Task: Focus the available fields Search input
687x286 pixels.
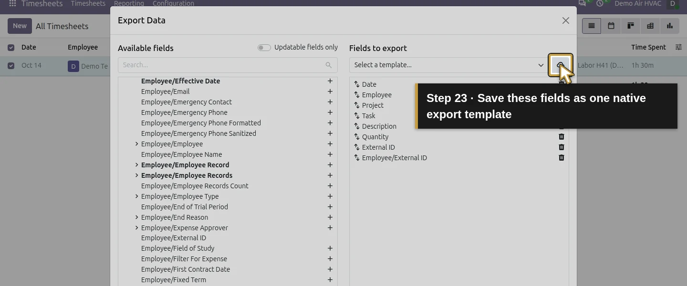Action: (x=228, y=65)
